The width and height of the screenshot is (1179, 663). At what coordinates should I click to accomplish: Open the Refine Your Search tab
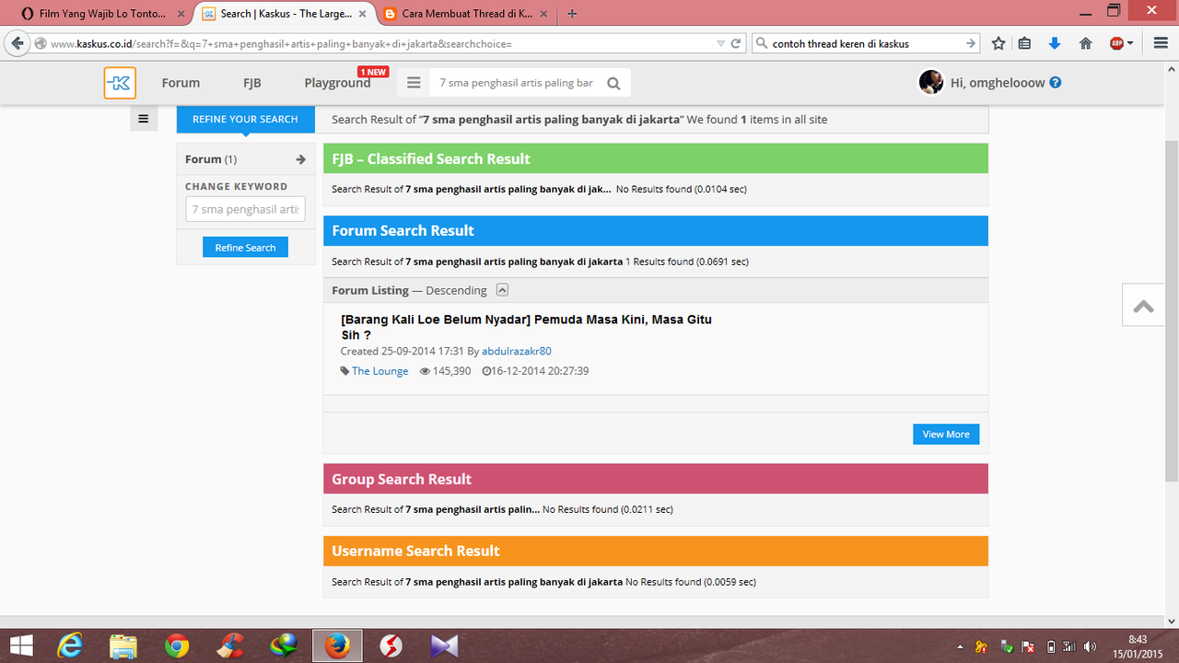click(245, 120)
